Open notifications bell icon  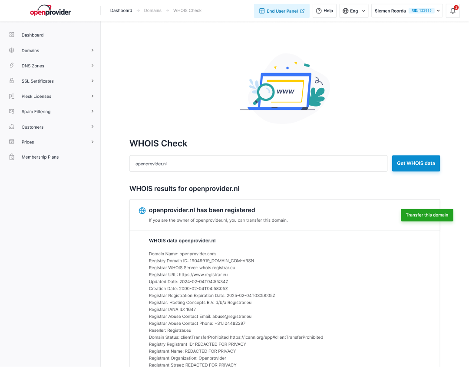pyautogui.click(x=452, y=11)
